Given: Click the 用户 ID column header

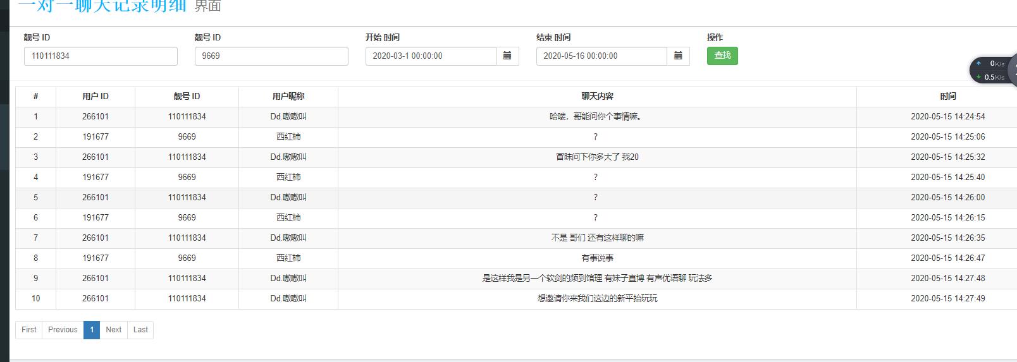Looking at the screenshot, I should (x=96, y=97).
